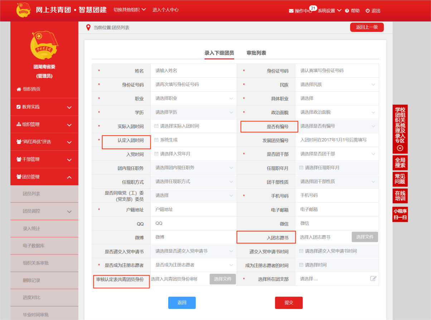Click 选择文件 for 入团志愿书
This screenshot has height=320, width=431.
[365, 237]
